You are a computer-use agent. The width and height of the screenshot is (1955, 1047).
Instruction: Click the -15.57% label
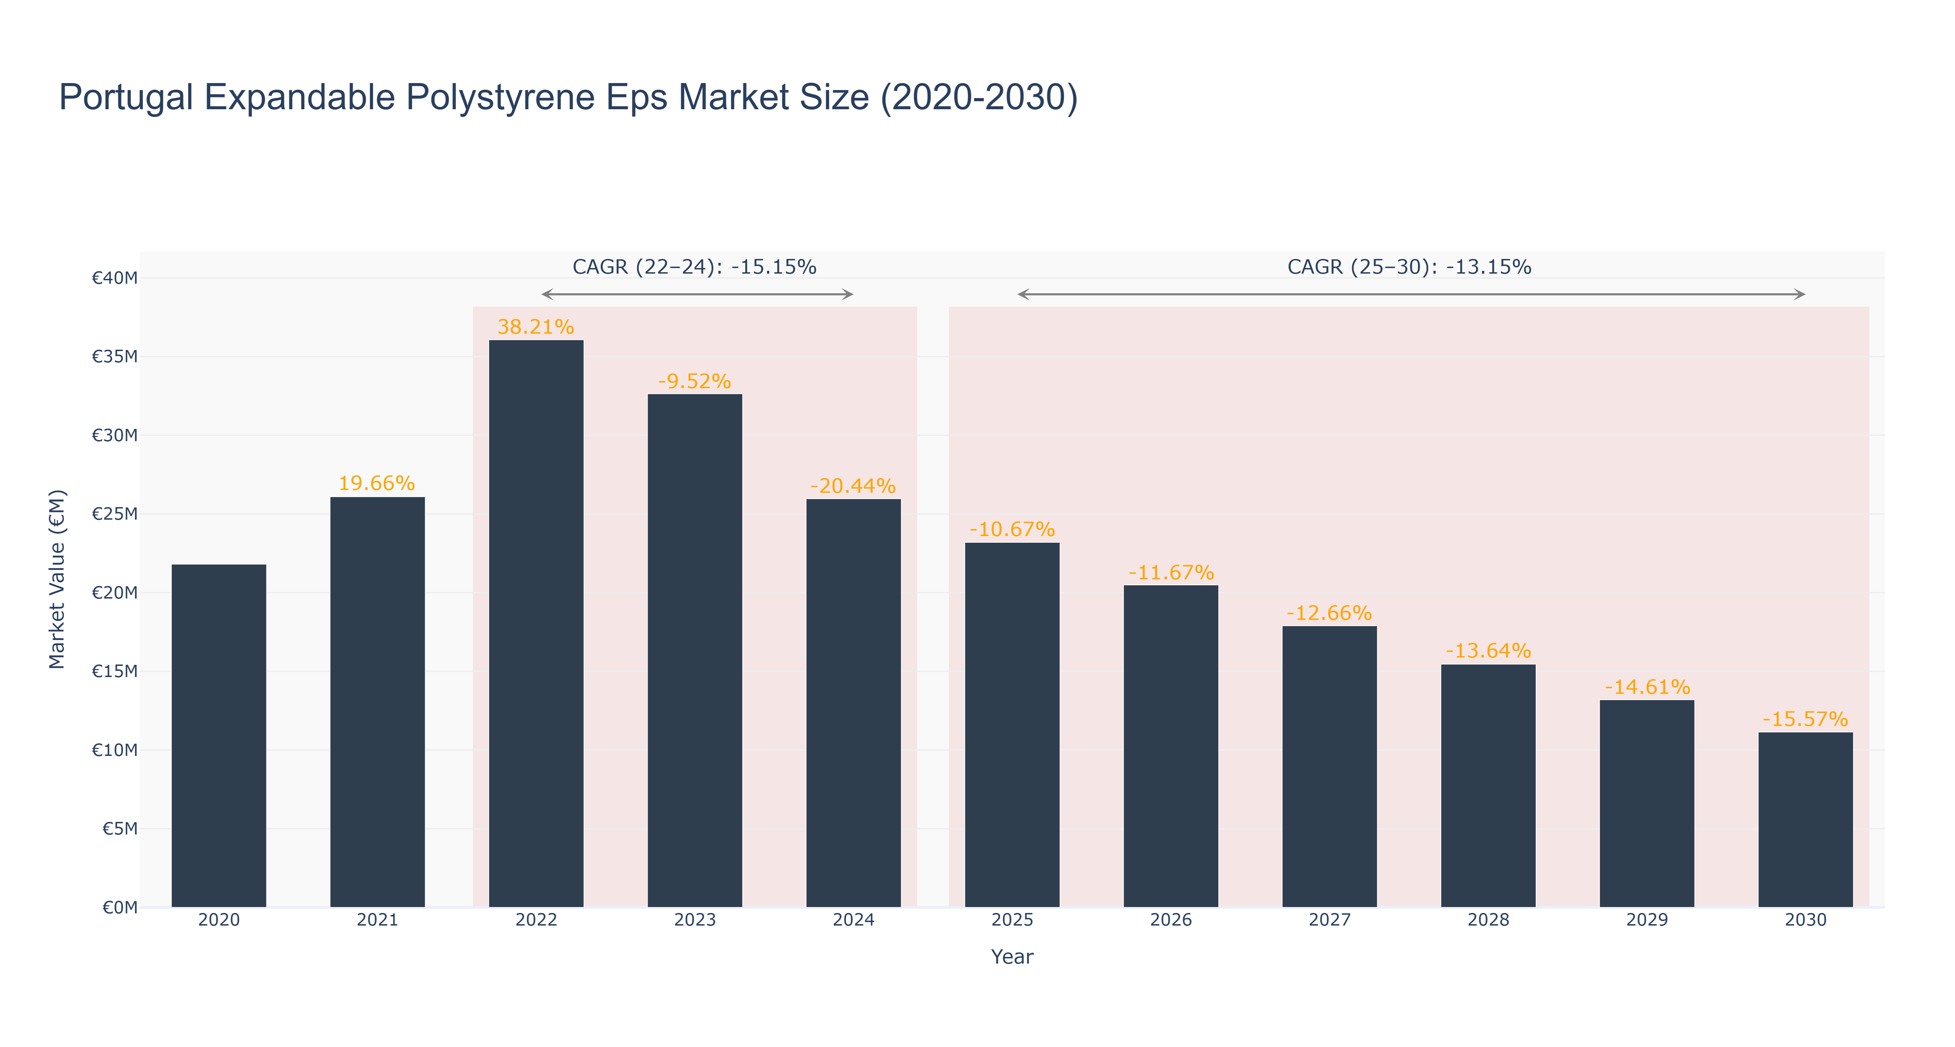click(x=1805, y=719)
